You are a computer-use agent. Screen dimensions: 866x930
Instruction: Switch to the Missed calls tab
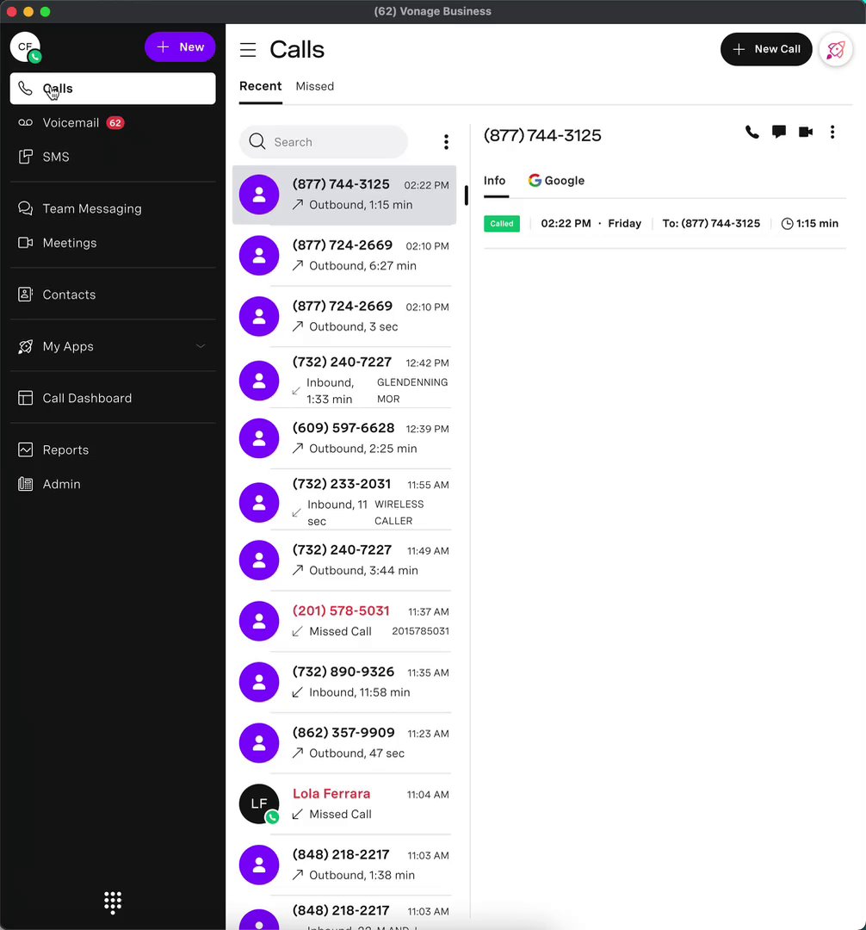pyautogui.click(x=315, y=87)
